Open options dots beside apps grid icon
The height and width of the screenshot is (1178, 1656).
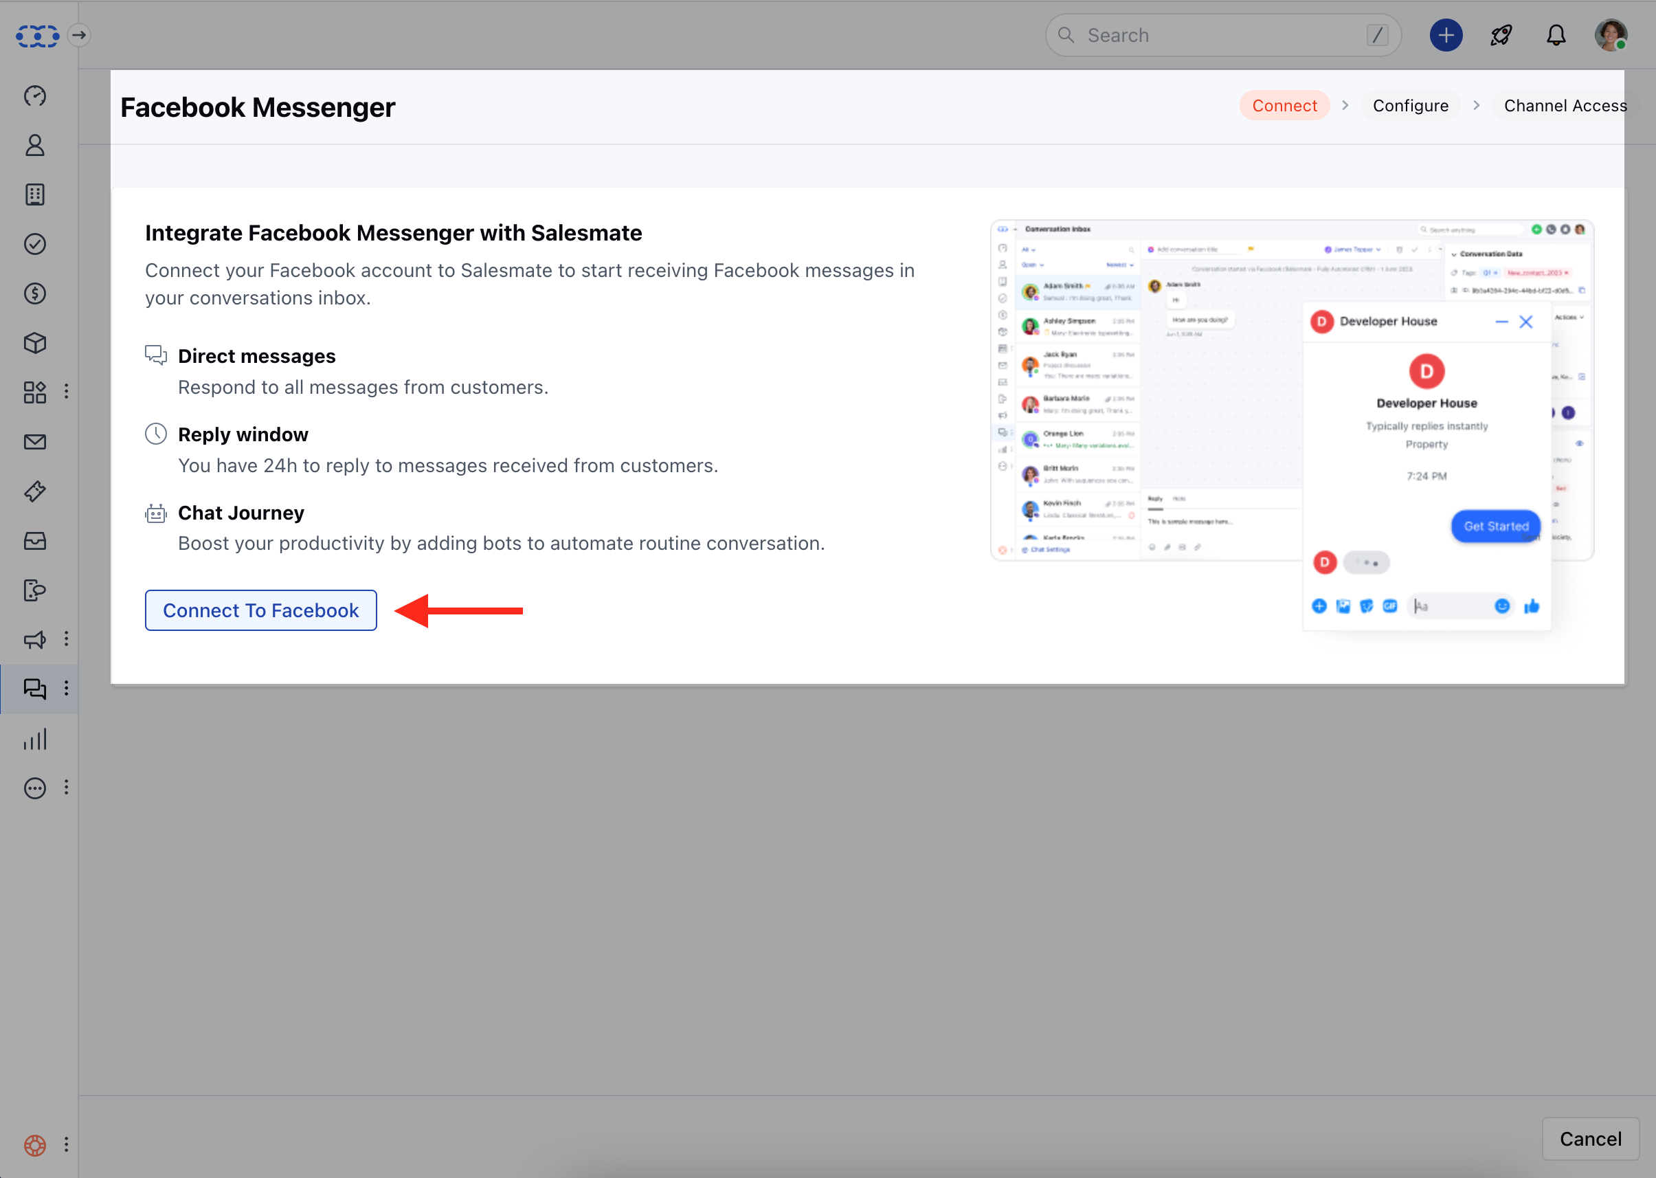67,392
